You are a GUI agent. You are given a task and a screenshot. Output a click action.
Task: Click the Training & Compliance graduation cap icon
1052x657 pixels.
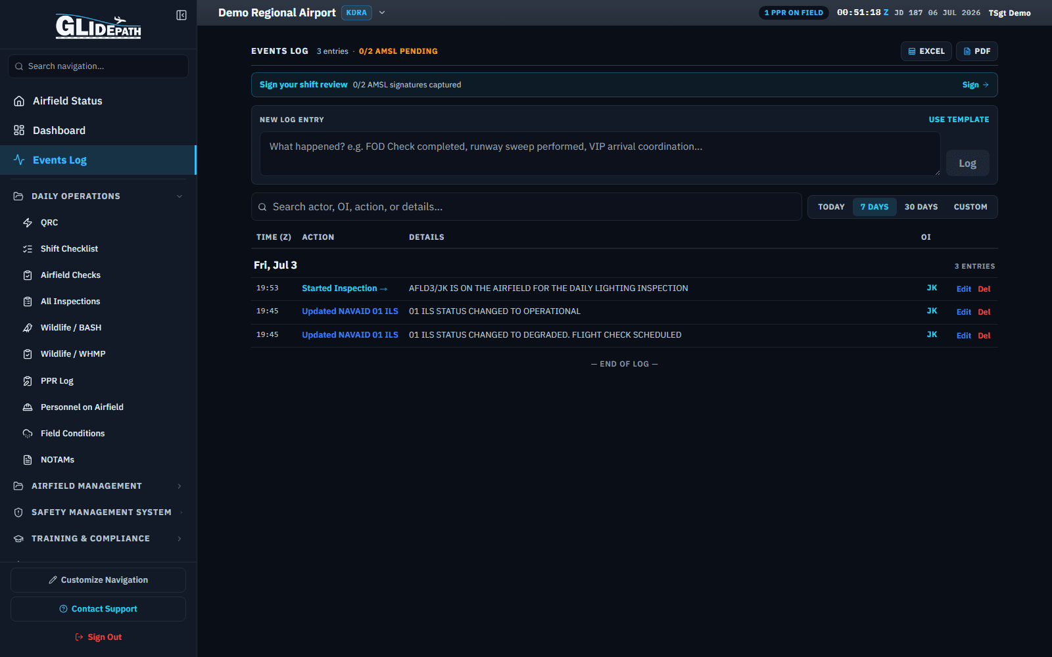click(x=18, y=539)
